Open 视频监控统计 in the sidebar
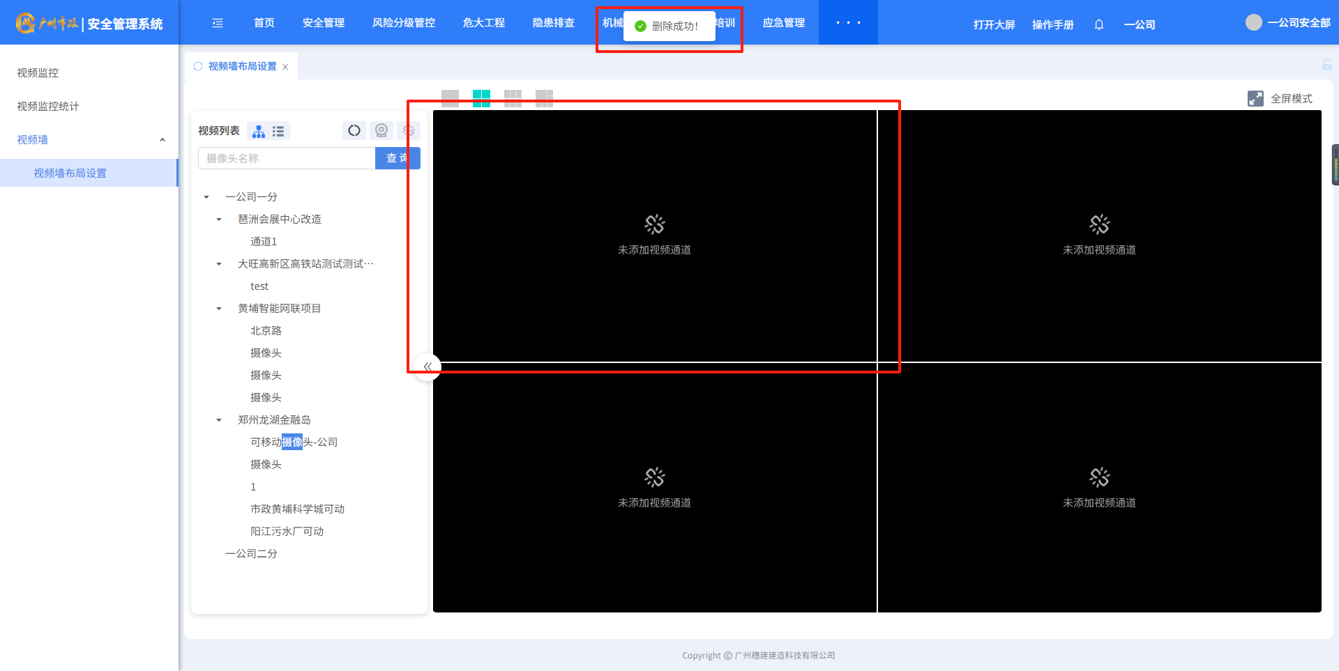This screenshot has width=1339, height=671. coord(48,106)
